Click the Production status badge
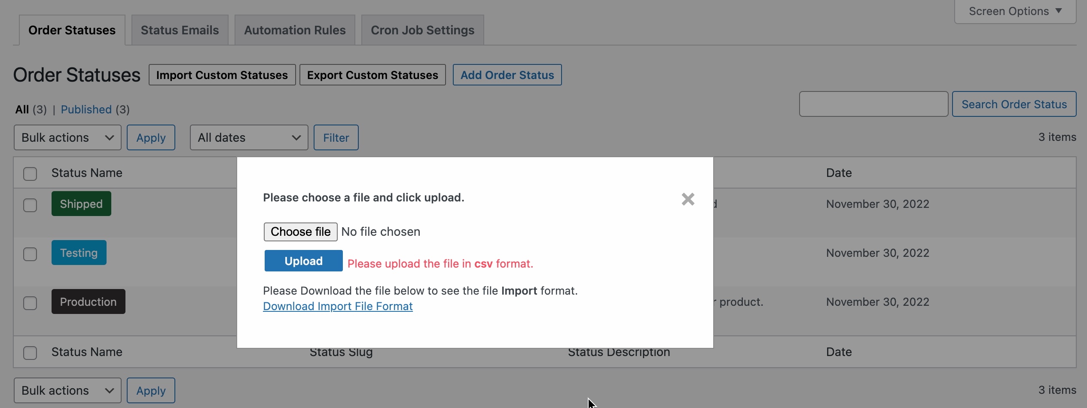This screenshot has width=1087, height=408. coord(88,301)
